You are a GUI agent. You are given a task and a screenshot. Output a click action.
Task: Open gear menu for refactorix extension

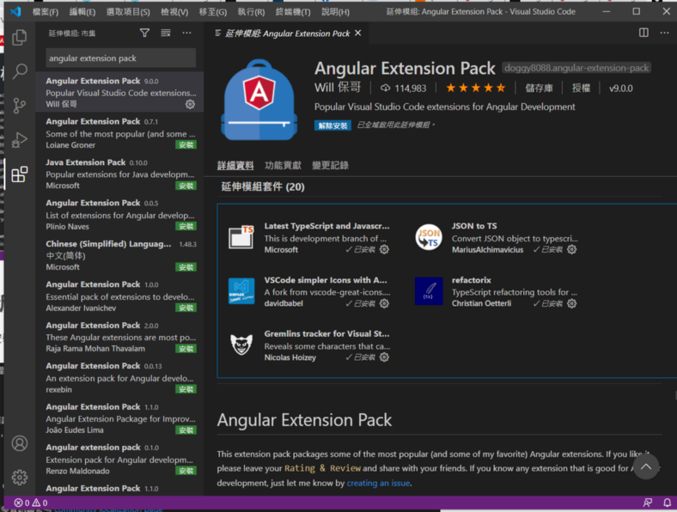[x=571, y=303]
